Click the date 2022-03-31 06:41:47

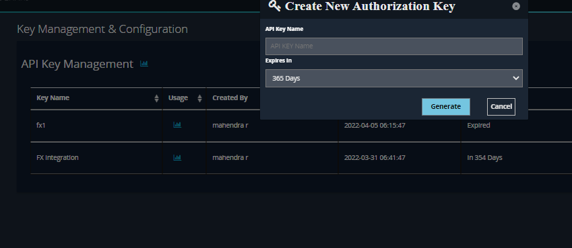[375, 158]
